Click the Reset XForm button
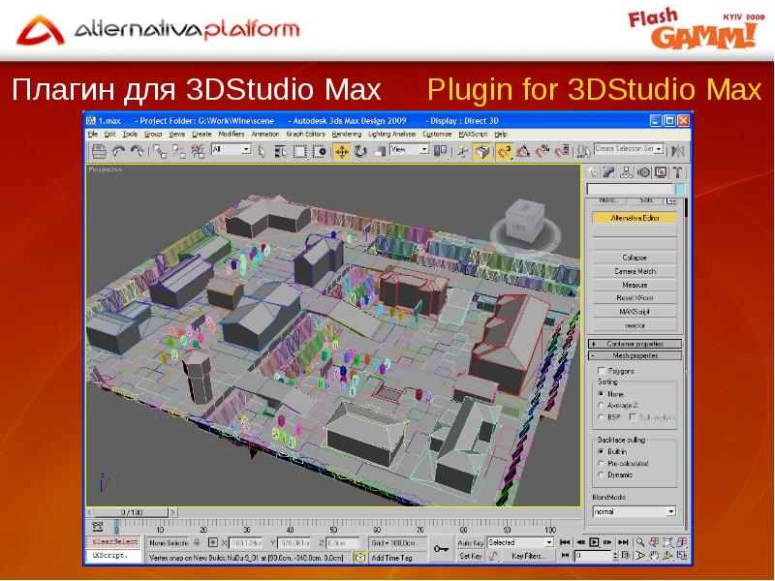 coord(635,298)
